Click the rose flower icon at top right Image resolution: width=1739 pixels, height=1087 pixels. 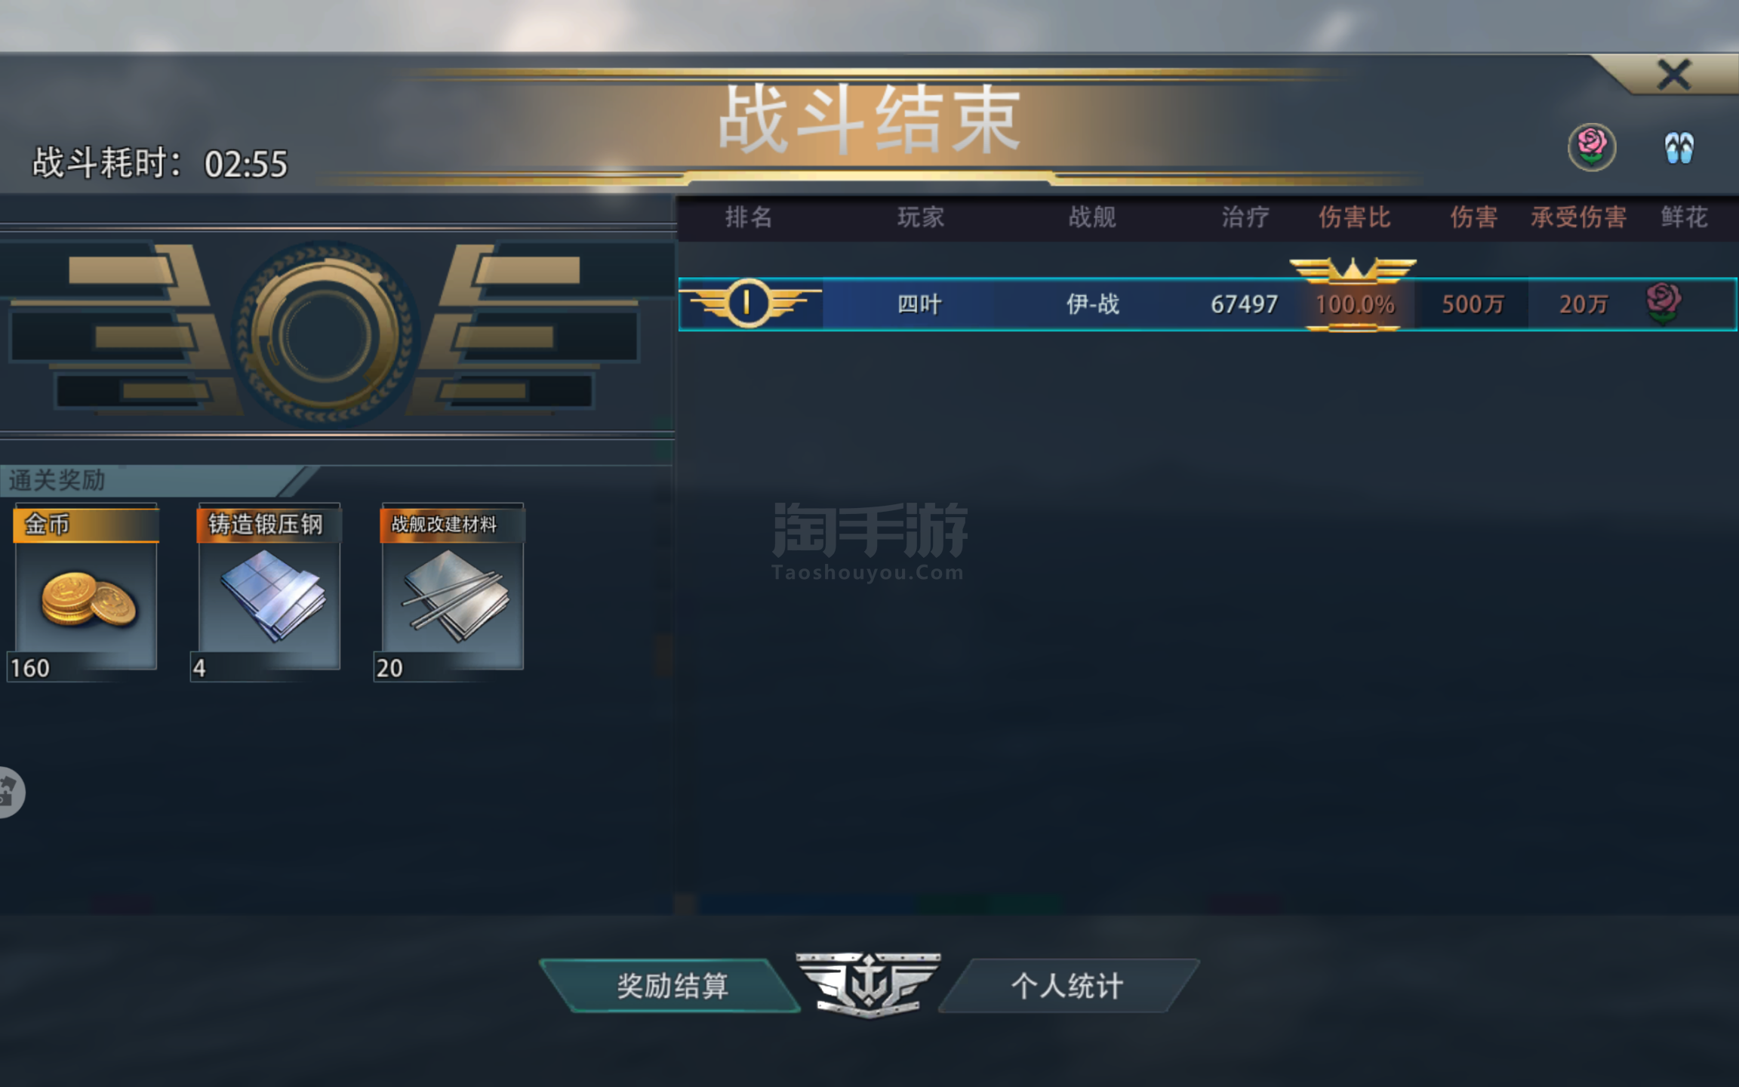(1592, 146)
